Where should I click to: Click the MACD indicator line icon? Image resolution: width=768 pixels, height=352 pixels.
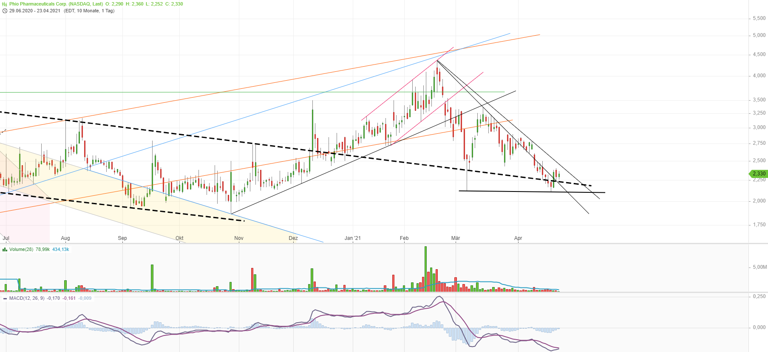[x=5, y=298]
